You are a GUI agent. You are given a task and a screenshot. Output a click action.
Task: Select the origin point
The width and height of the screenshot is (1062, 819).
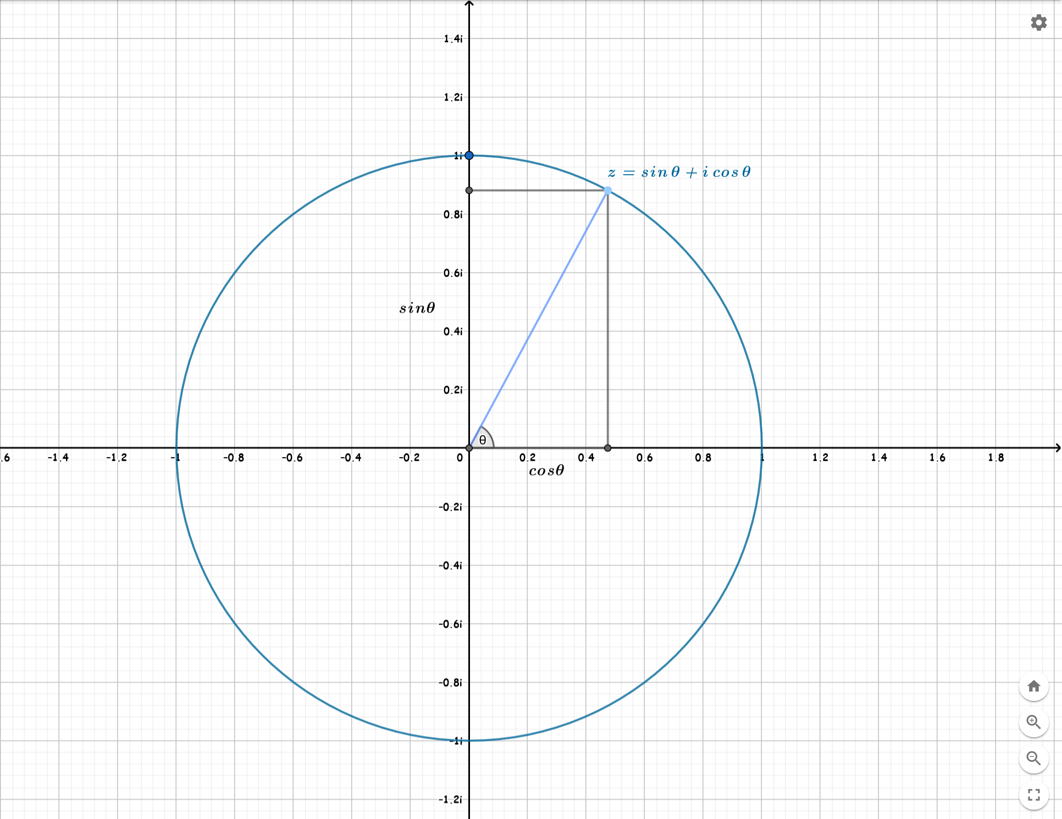point(469,448)
